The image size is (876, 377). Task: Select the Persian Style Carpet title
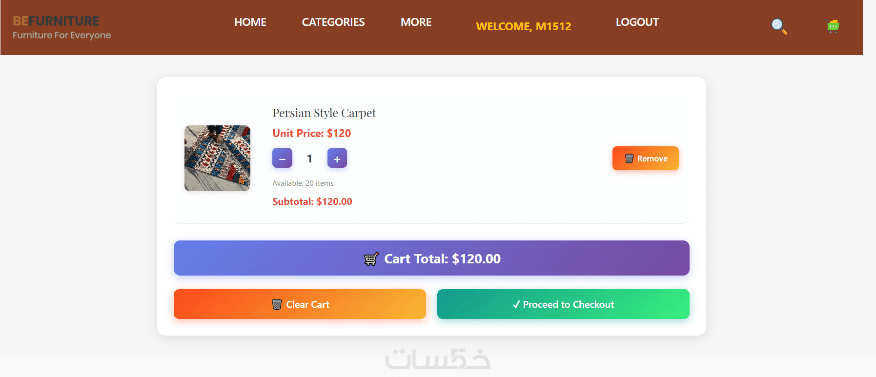pos(324,113)
